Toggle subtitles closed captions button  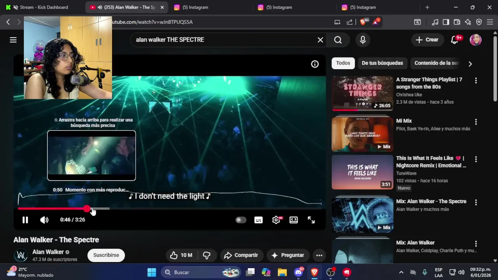(258, 220)
